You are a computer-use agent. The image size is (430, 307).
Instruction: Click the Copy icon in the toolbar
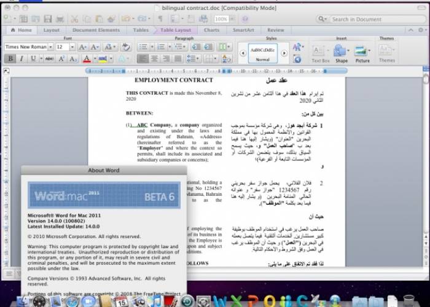click(87, 18)
